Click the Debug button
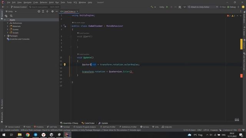This screenshot has width=246, height=138. [x=231, y=7]
